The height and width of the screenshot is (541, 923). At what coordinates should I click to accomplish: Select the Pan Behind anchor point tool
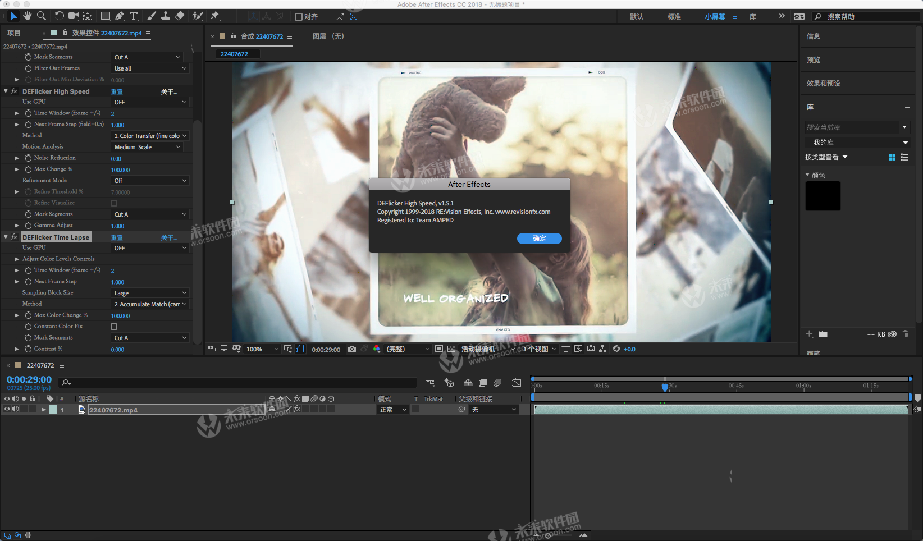[88, 16]
